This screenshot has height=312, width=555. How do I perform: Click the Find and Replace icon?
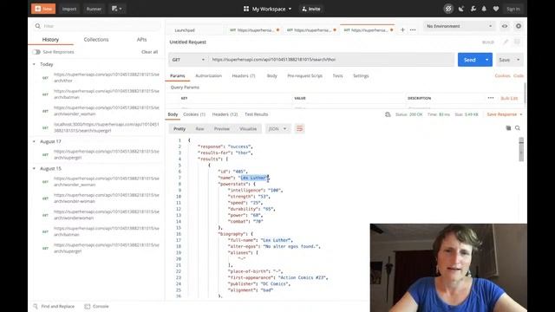click(36, 306)
